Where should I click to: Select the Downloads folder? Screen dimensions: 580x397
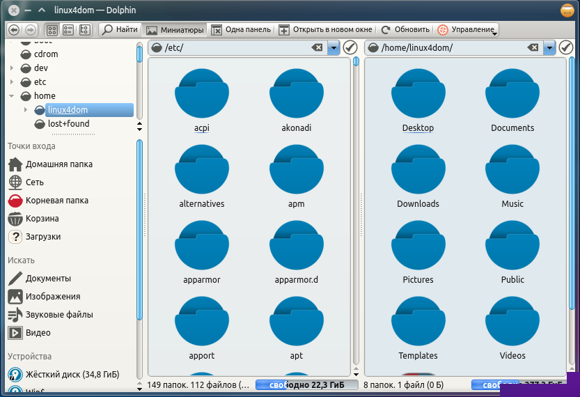tap(418, 176)
